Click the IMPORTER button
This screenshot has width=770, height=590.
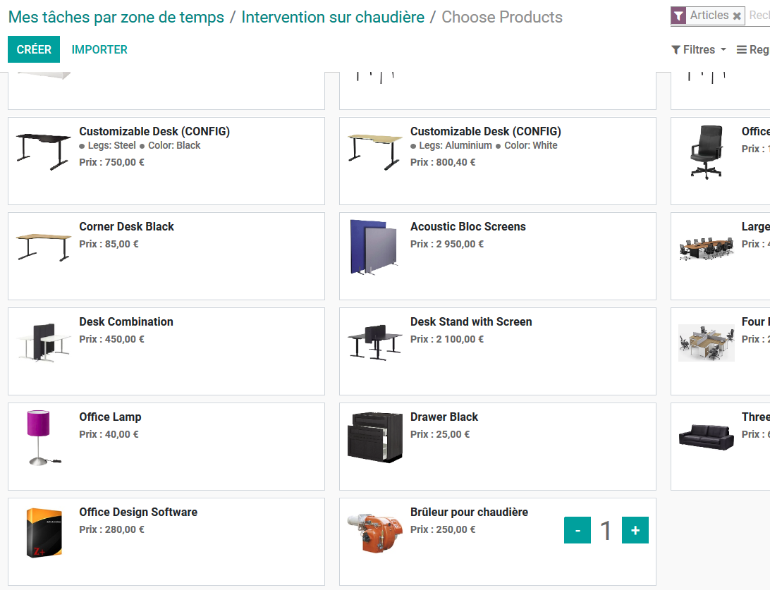pyautogui.click(x=99, y=49)
